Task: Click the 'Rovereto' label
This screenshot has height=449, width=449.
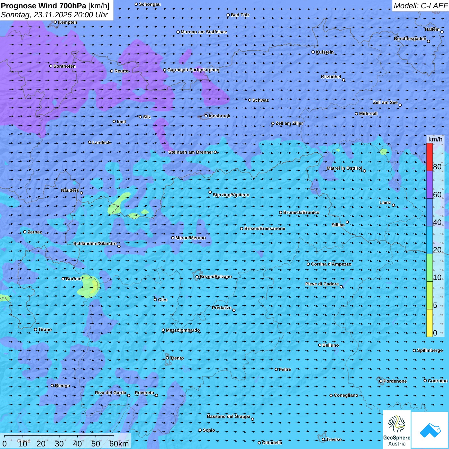Action: pos(144,393)
